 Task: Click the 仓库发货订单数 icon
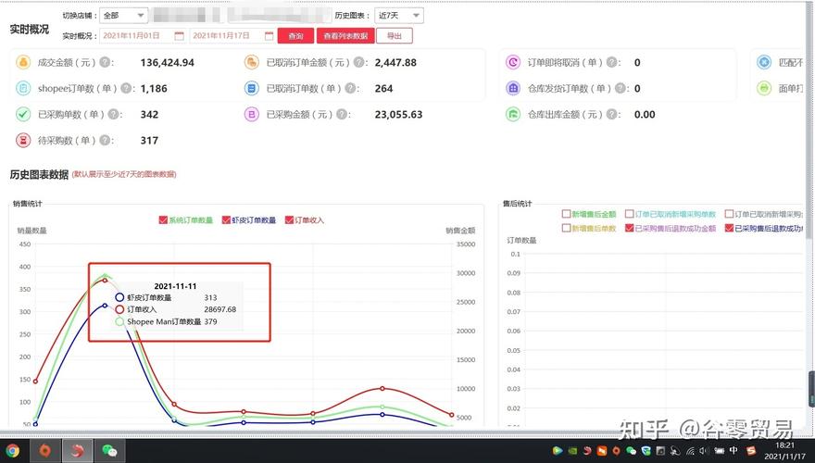pos(513,88)
